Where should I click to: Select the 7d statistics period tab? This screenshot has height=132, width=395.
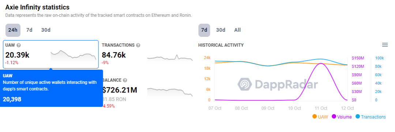(x=29, y=30)
